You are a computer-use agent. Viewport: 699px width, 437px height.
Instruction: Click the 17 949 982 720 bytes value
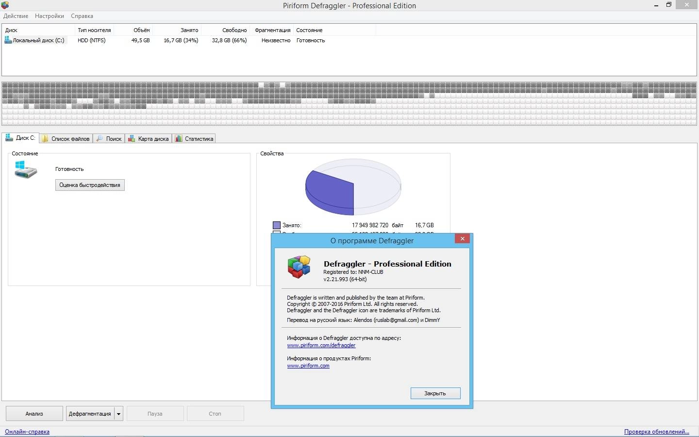370,225
